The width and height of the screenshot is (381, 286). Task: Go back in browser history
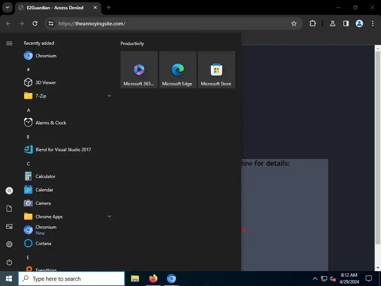point(8,23)
